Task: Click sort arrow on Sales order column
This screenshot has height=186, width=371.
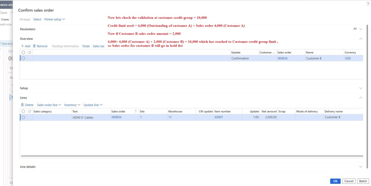Action: pos(136,111)
